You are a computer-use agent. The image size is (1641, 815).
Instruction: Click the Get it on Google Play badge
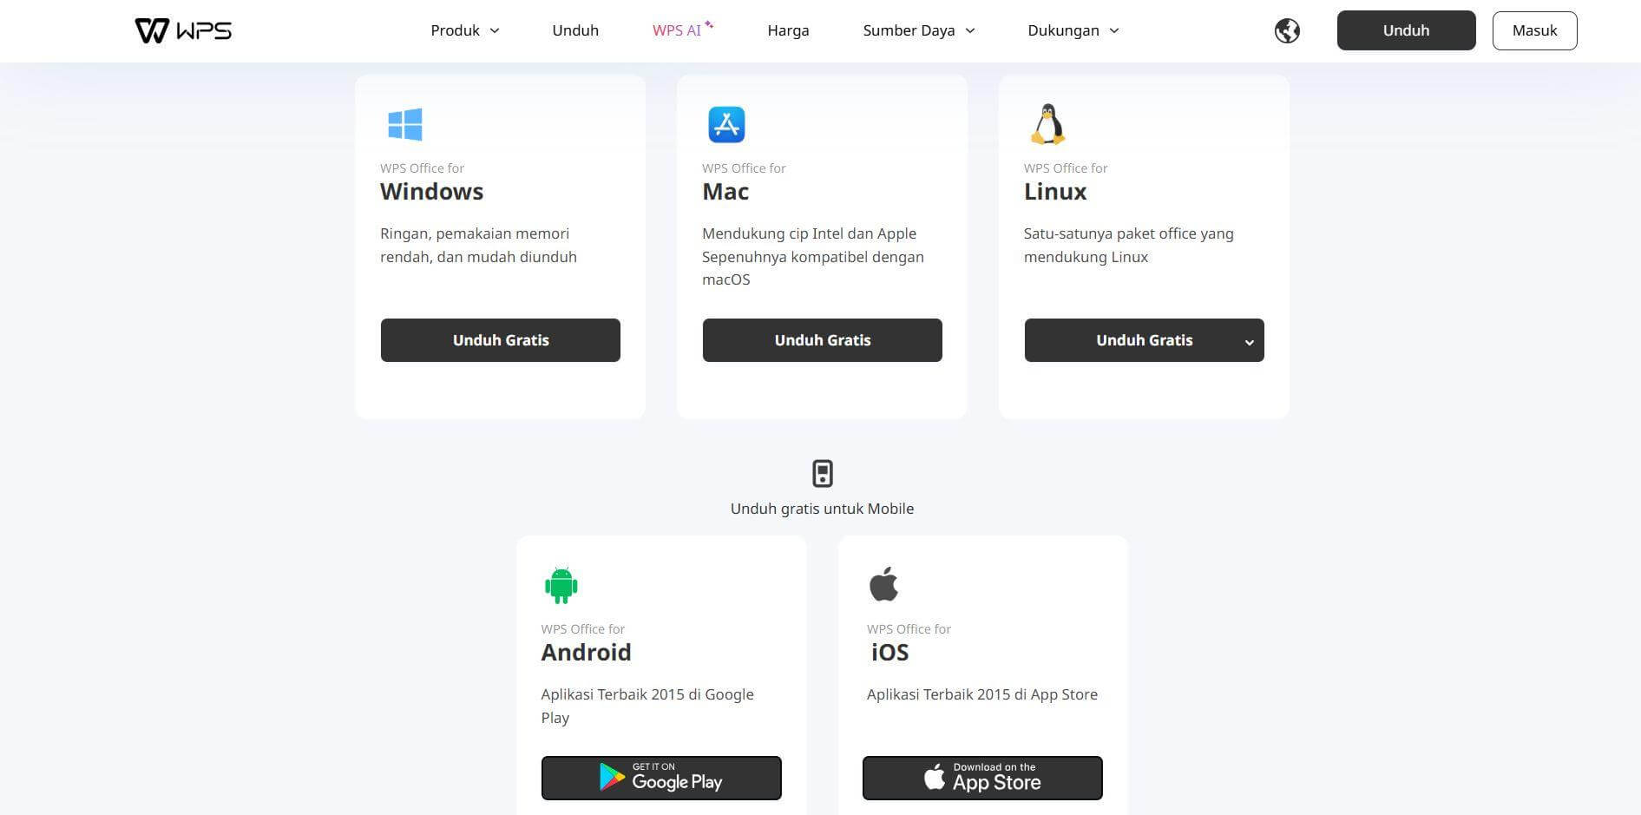pos(660,778)
